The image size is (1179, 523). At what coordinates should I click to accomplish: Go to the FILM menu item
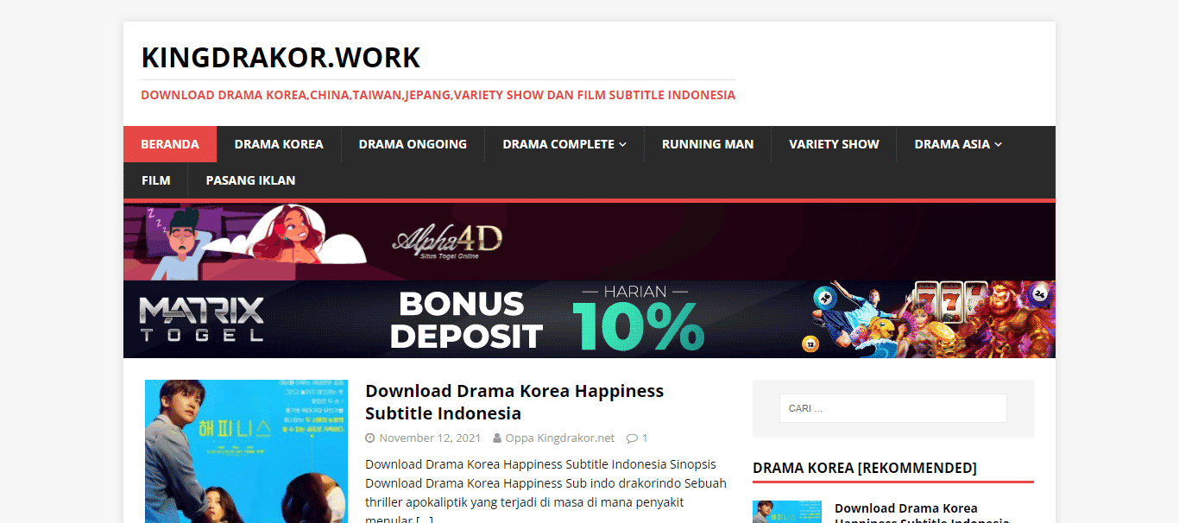pos(155,180)
